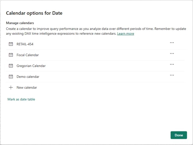This screenshot has height=145, width=193.
Task: Click the Manage calendars heading
Action: point(20,23)
